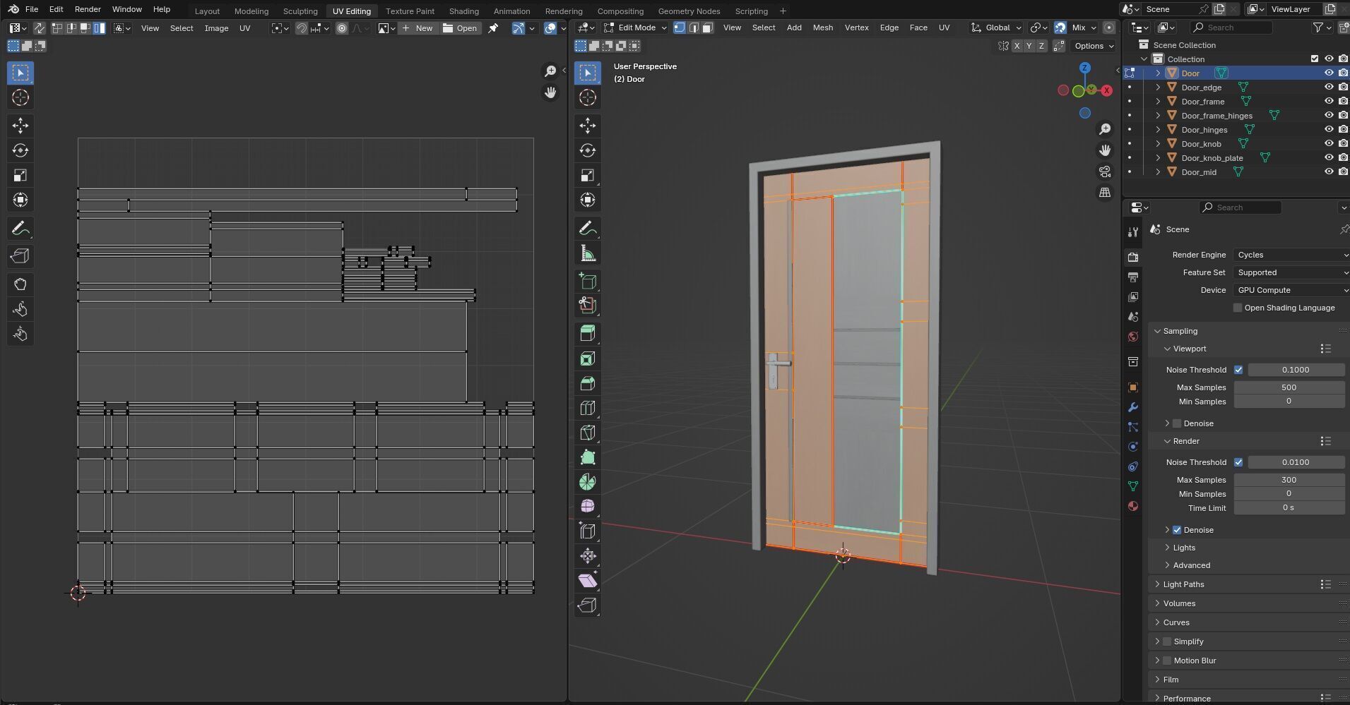Viewport: 1350px width, 705px height.
Task: Select the Smooth tool
Action: [x=587, y=507]
